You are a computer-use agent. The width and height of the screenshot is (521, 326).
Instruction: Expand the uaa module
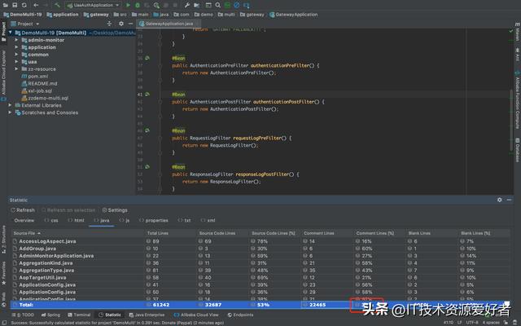[x=16, y=62]
